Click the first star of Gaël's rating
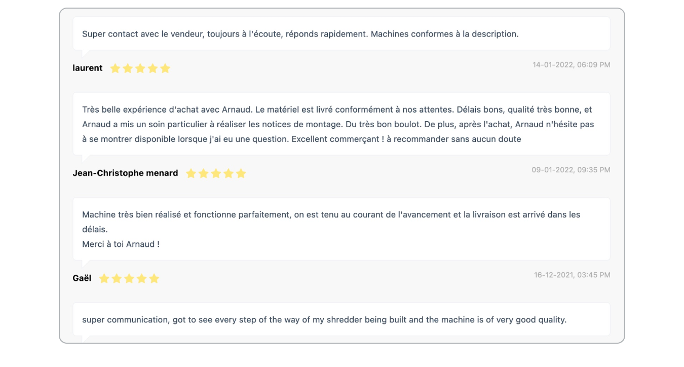Image resolution: width=684 pixels, height=367 pixels. [104, 279]
